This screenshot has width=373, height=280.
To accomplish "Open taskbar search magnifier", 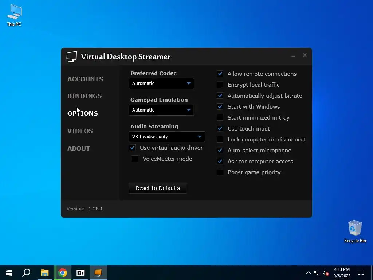I will point(26,273).
